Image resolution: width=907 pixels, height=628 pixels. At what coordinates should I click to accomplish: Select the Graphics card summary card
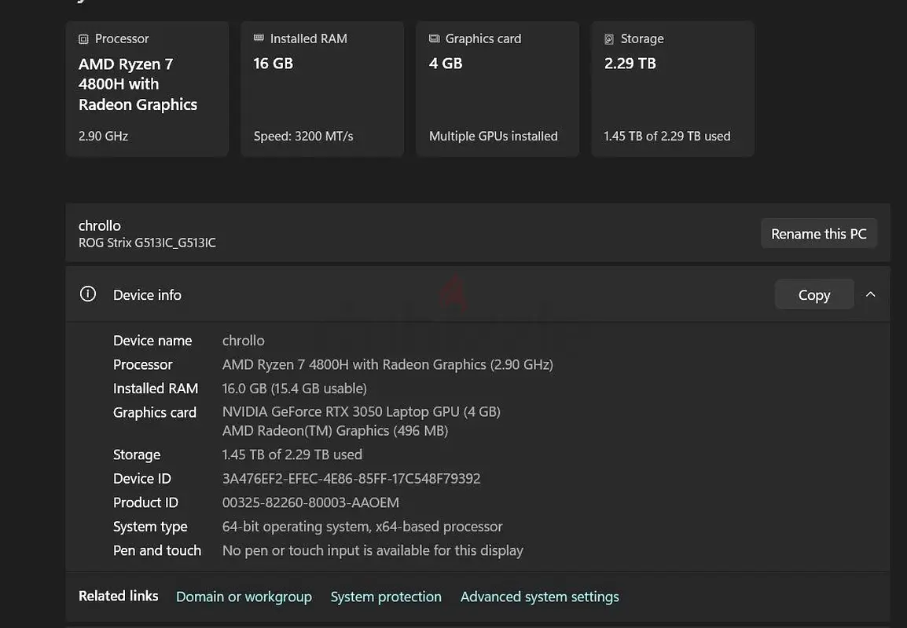(x=498, y=89)
